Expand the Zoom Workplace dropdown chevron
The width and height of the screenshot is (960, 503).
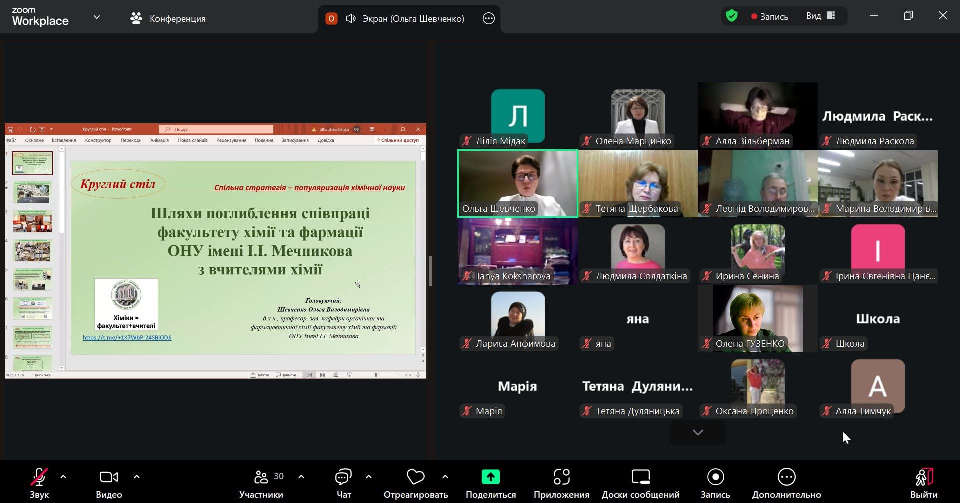click(97, 17)
